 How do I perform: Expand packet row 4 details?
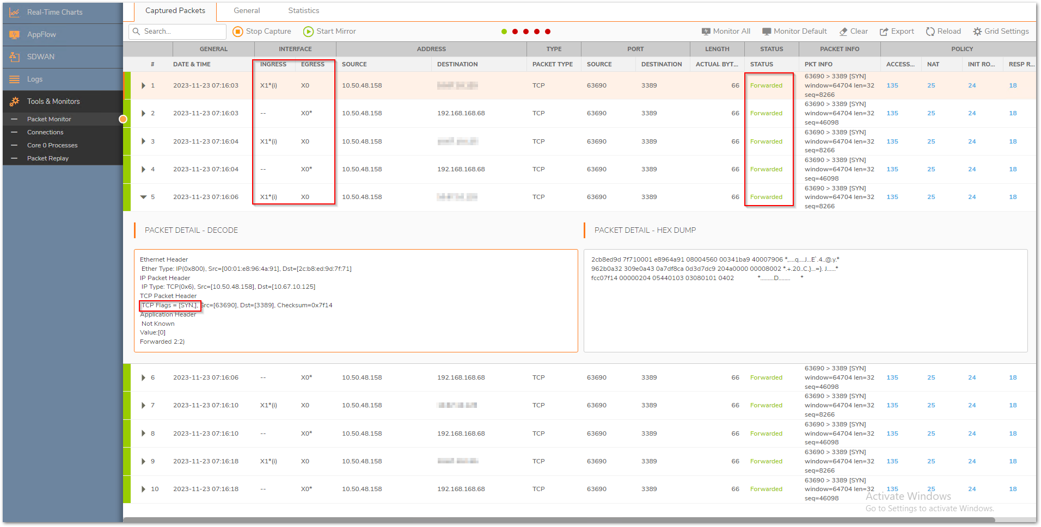pos(144,169)
